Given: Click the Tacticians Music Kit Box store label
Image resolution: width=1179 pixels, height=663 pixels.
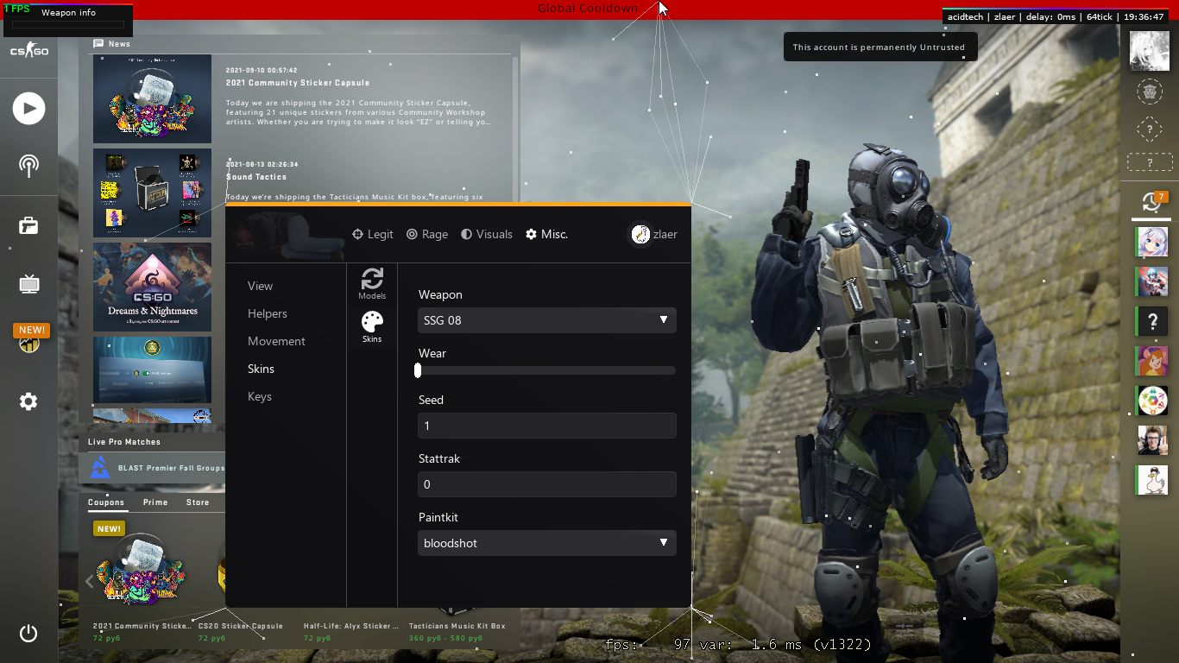Looking at the screenshot, I should click(x=457, y=626).
